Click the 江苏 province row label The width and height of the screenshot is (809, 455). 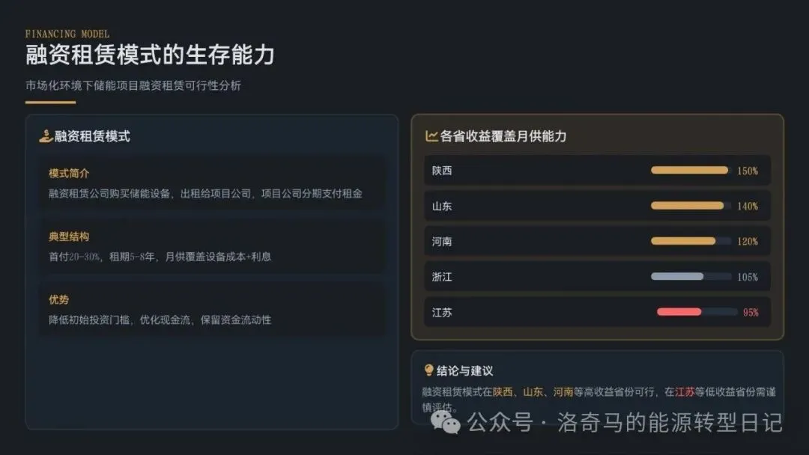[x=442, y=312]
